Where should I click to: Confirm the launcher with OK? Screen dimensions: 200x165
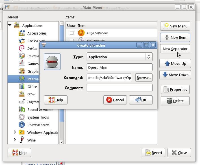click(141, 100)
